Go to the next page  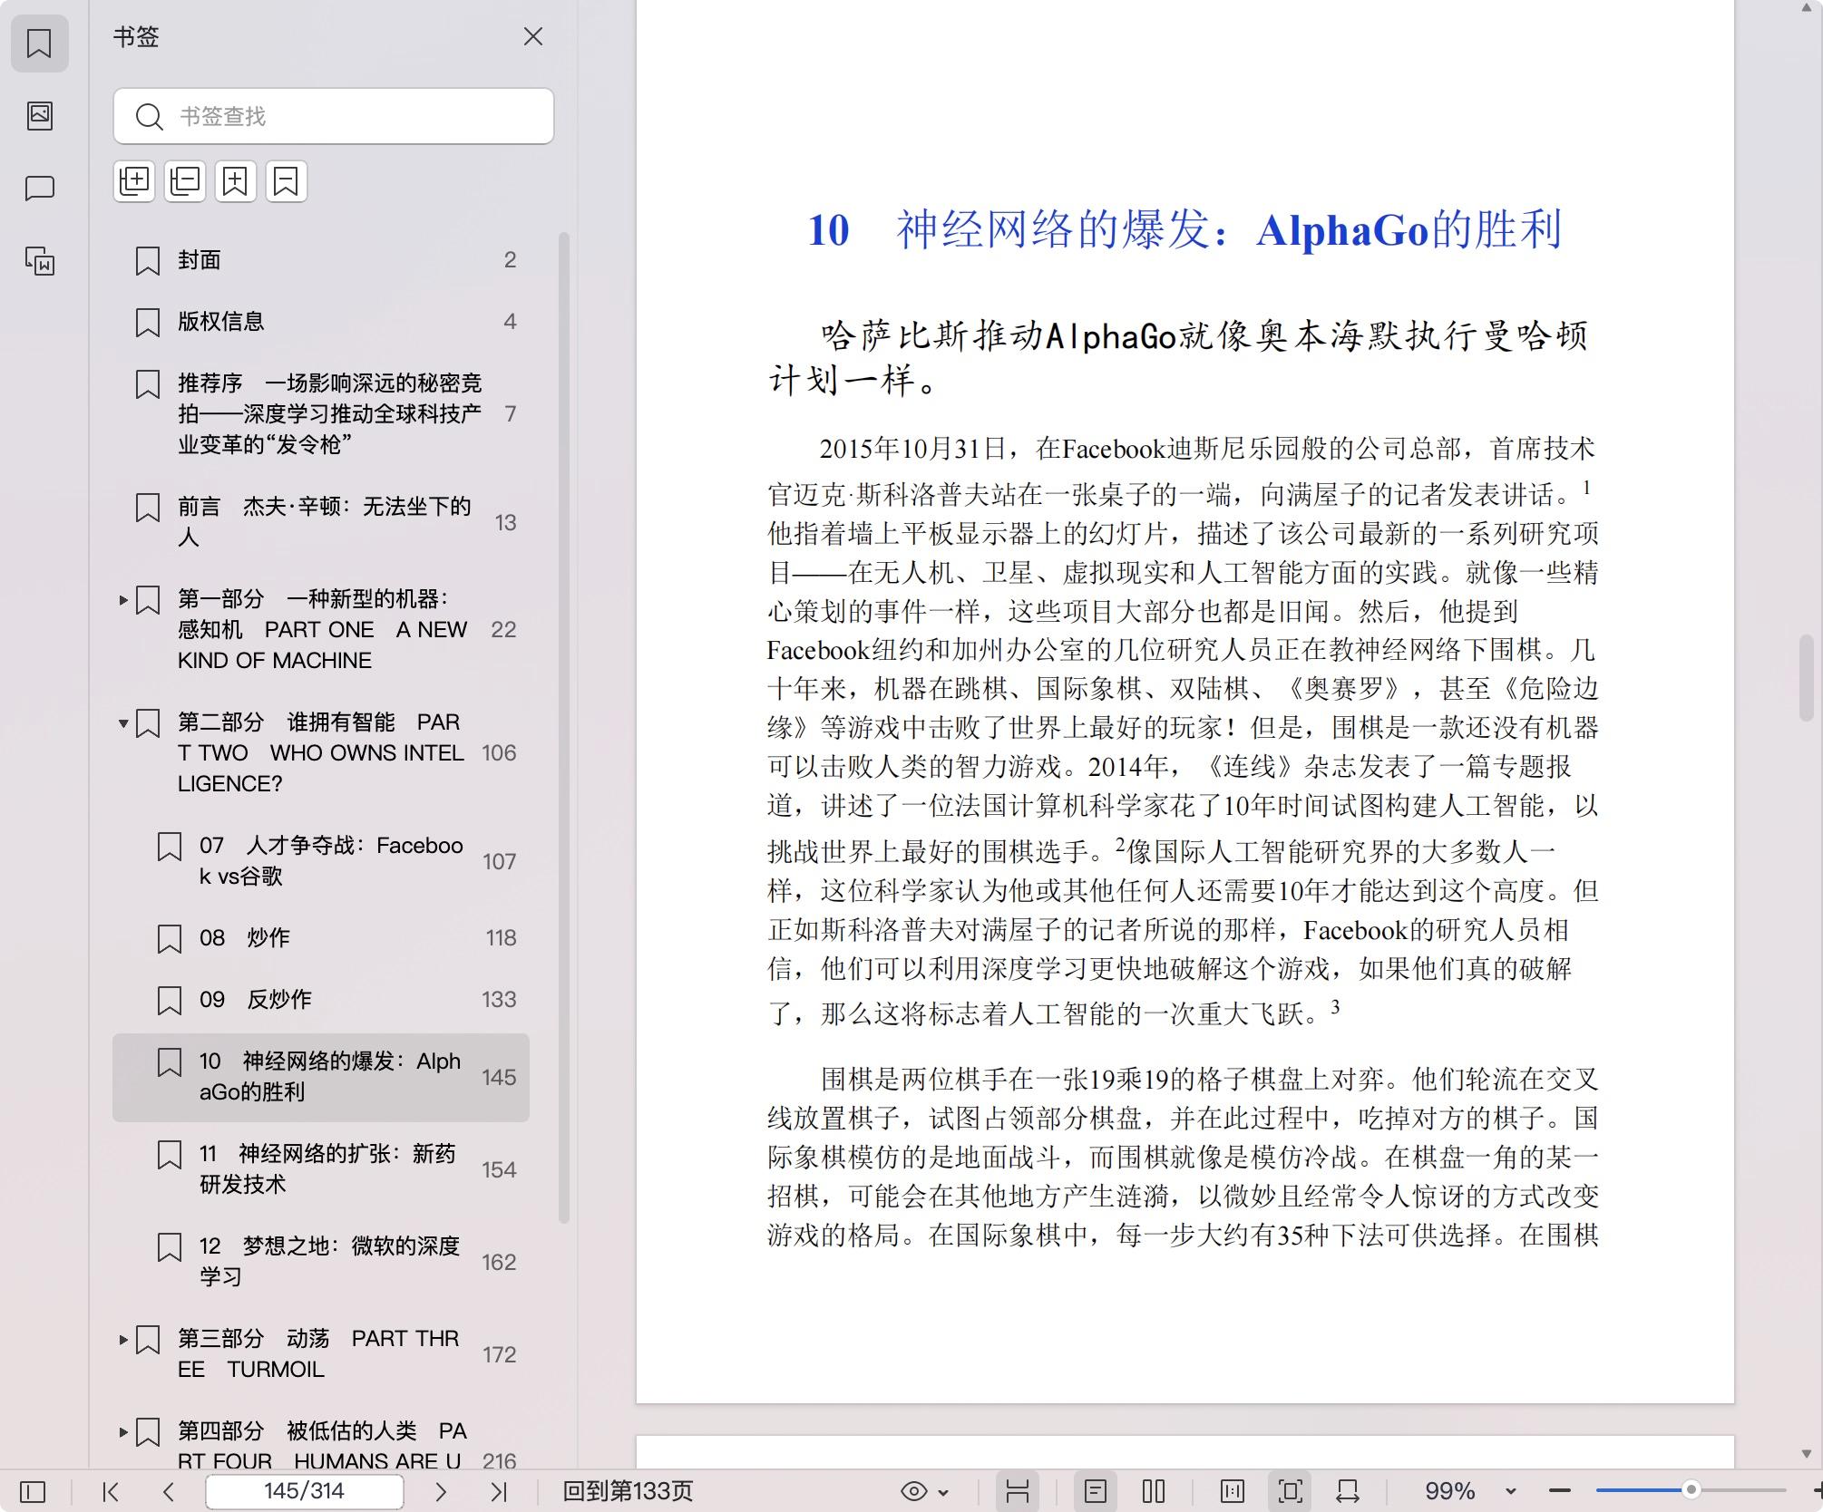tap(441, 1491)
